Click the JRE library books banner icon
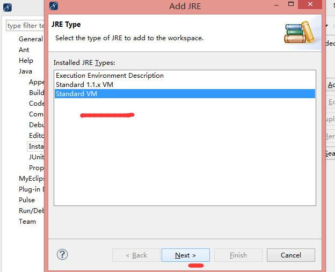This screenshot has width=335, height=272. pos(300,32)
